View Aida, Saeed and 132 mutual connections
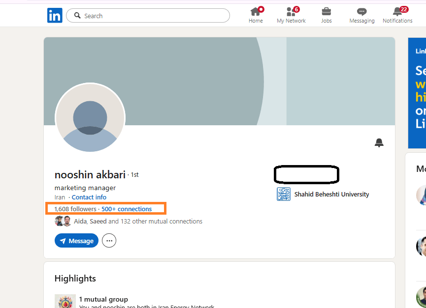The width and height of the screenshot is (426, 308). point(138,222)
